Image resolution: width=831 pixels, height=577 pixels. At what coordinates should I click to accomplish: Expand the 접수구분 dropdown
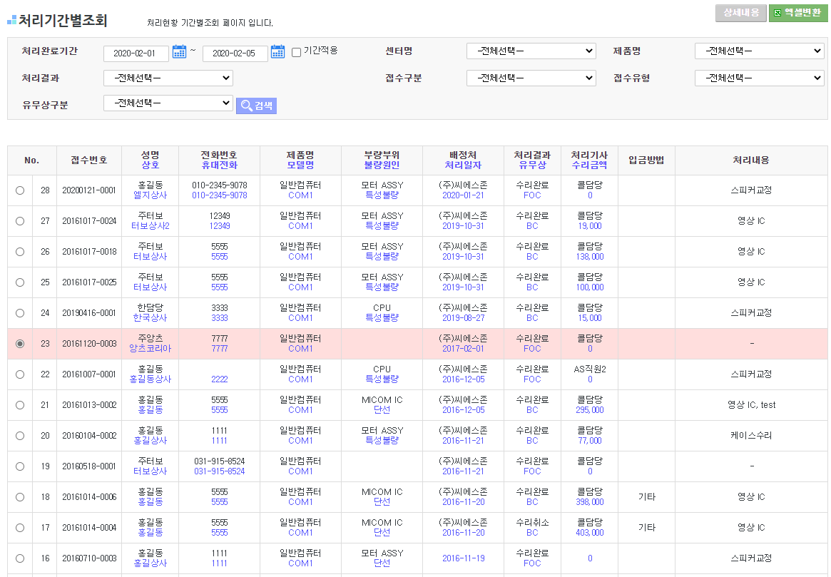tap(531, 78)
